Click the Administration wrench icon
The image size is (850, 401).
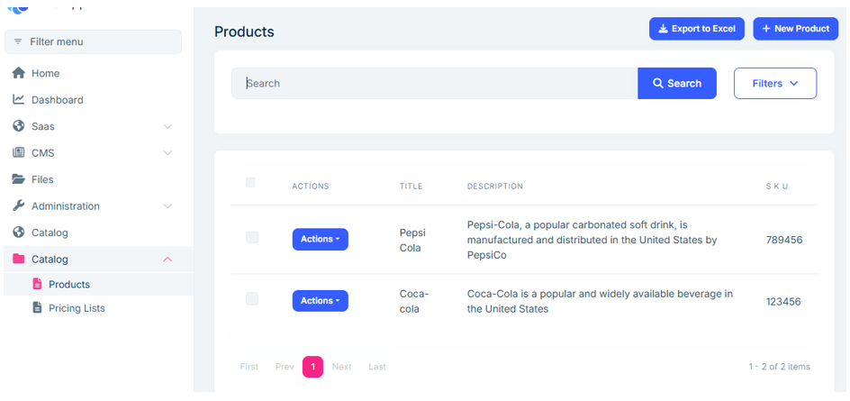pyautogui.click(x=18, y=206)
